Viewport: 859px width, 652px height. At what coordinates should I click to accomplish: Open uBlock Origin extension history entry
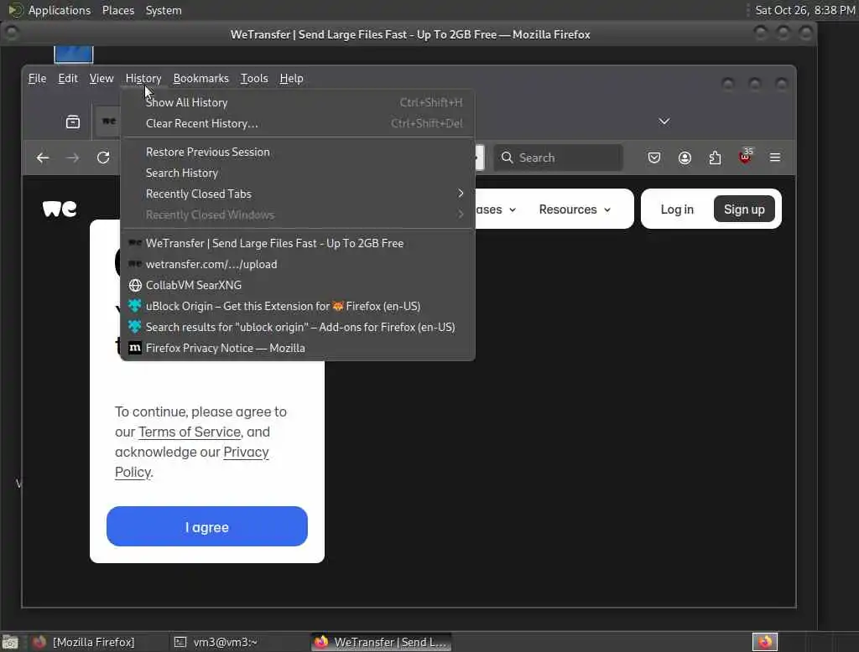(x=298, y=306)
